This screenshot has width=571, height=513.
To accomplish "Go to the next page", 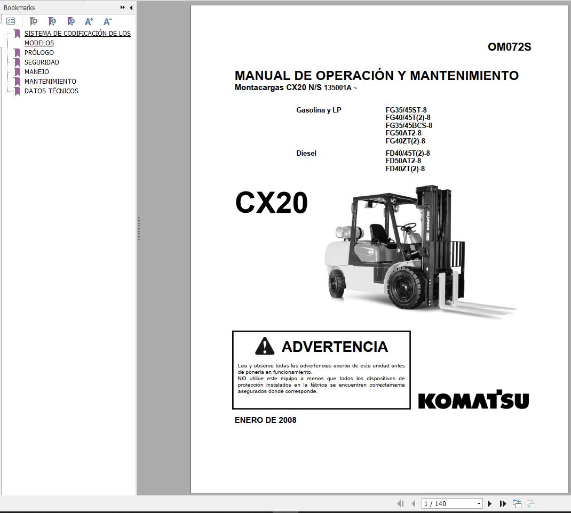I will [x=489, y=503].
